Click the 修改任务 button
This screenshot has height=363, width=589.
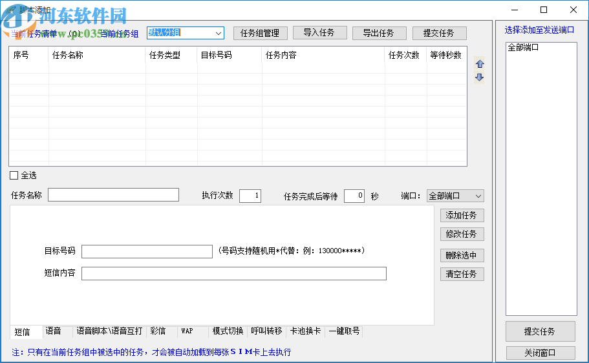pos(462,234)
